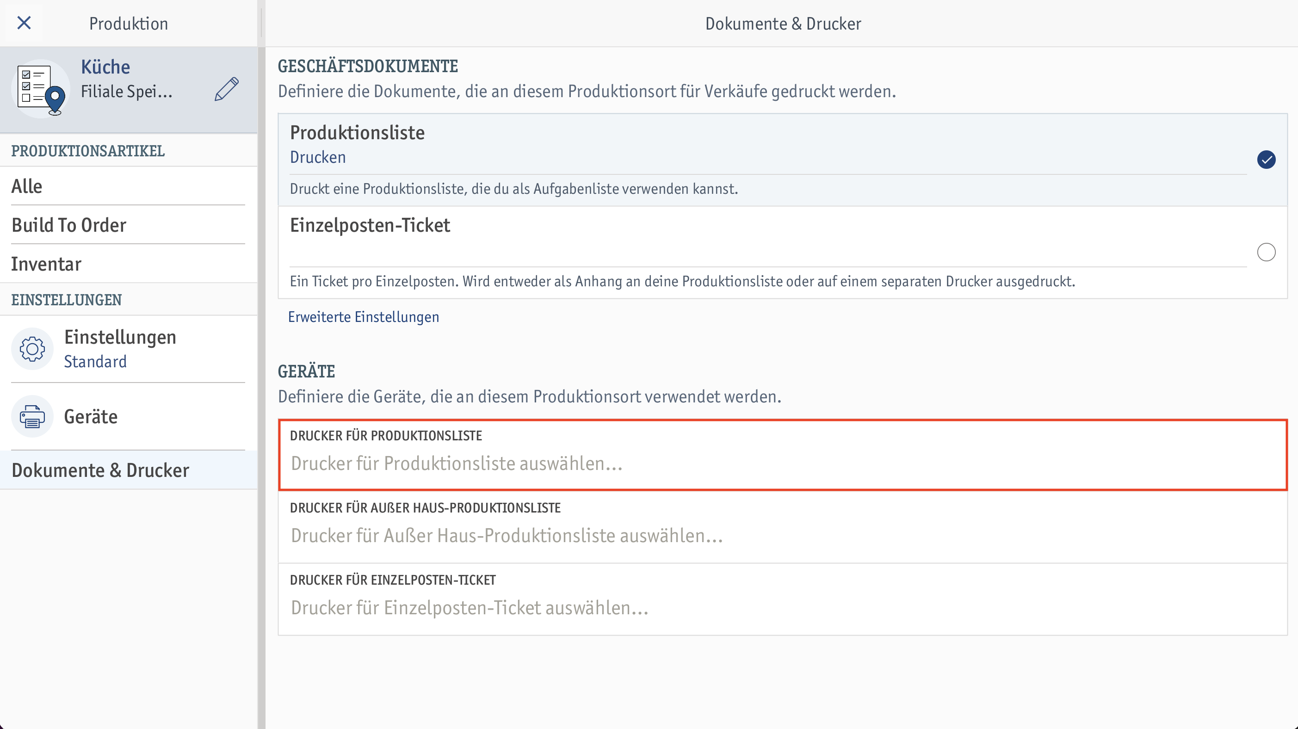Open the Inventar section
The height and width of the screenshot is (729, 1298).
pyautogui.click(x=129, y=264)
